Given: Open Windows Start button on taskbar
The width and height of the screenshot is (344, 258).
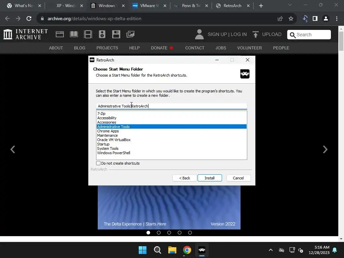Looking at the screenshot, I should pos(142,250).
